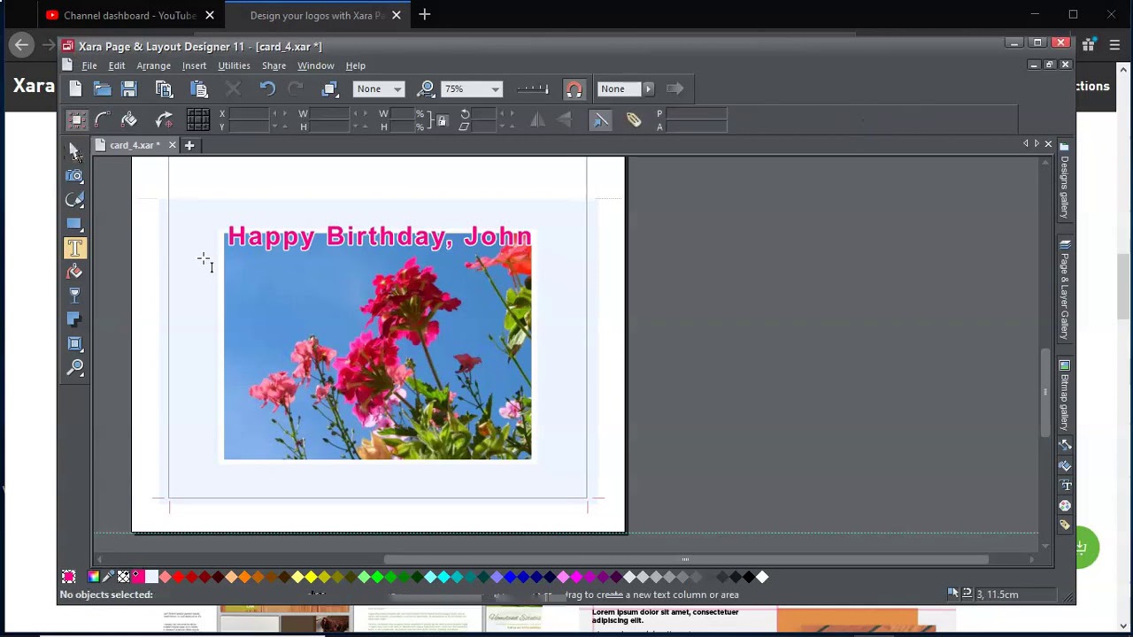Select the Bevel/Contour tool in left toolbox

(x=75, y=344)
